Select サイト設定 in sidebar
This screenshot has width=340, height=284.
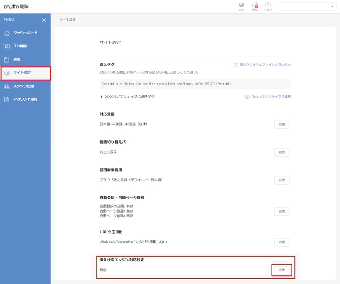click(26, 73)
